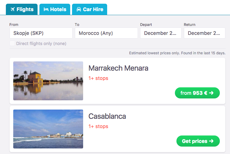
Task: Open the Casablanca beach photo thumbnail
Action: [48, 129]
